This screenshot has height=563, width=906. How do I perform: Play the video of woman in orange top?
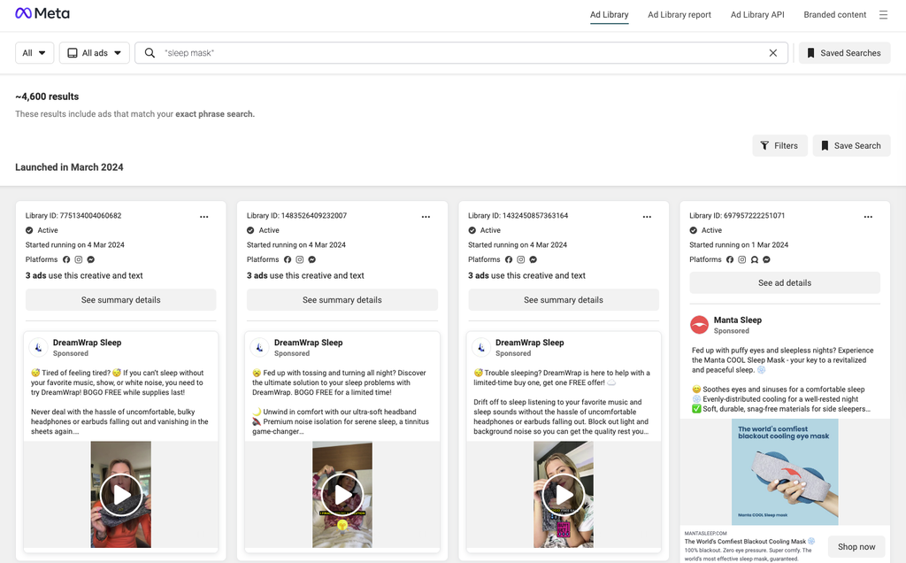120,495
